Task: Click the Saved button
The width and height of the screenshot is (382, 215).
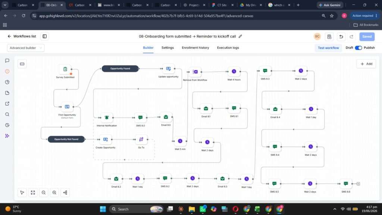Action: [367, 37]
